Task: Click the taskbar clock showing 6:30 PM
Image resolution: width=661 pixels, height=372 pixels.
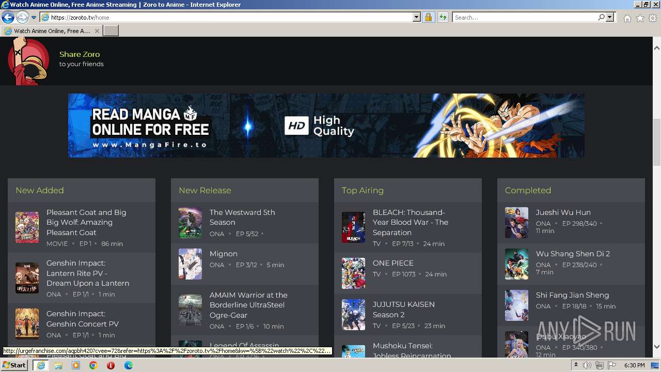Action: tap(634, 365)
